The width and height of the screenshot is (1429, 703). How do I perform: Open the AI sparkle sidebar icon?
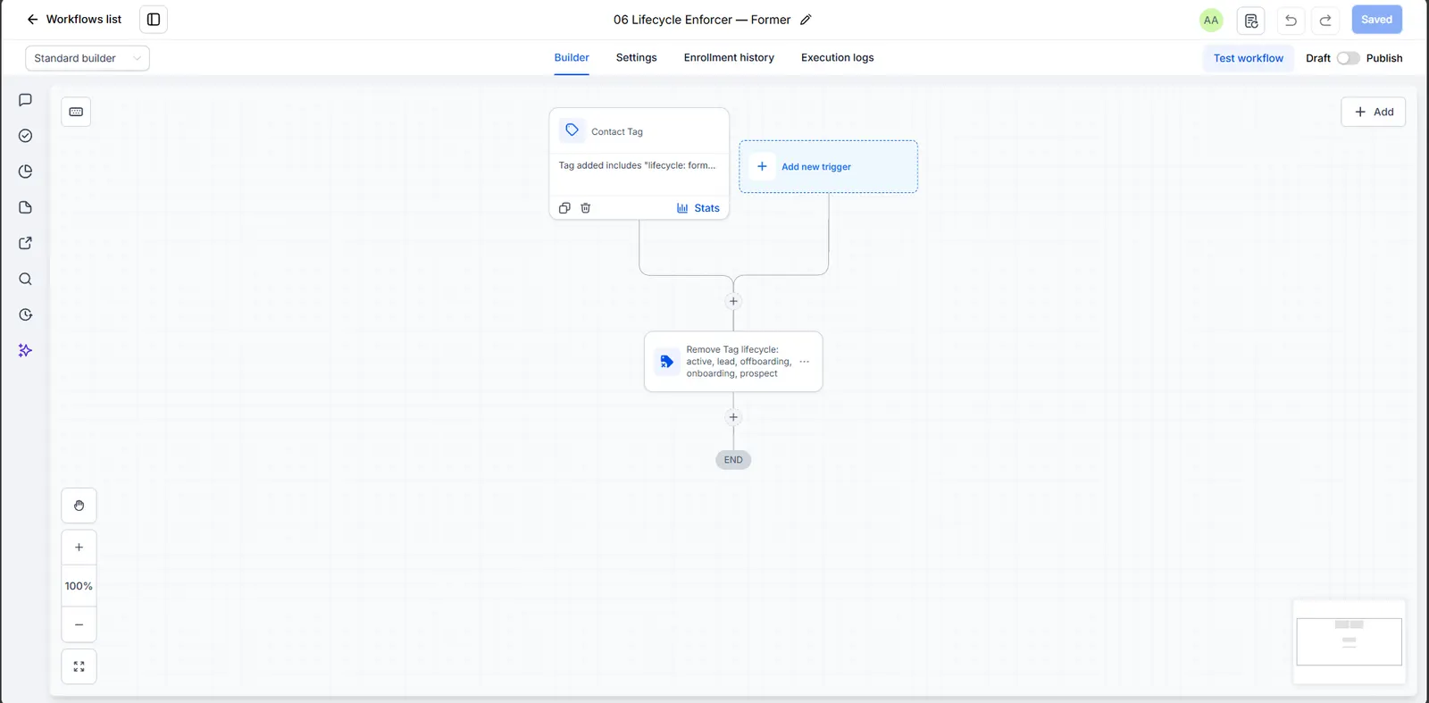pos(25,350)
